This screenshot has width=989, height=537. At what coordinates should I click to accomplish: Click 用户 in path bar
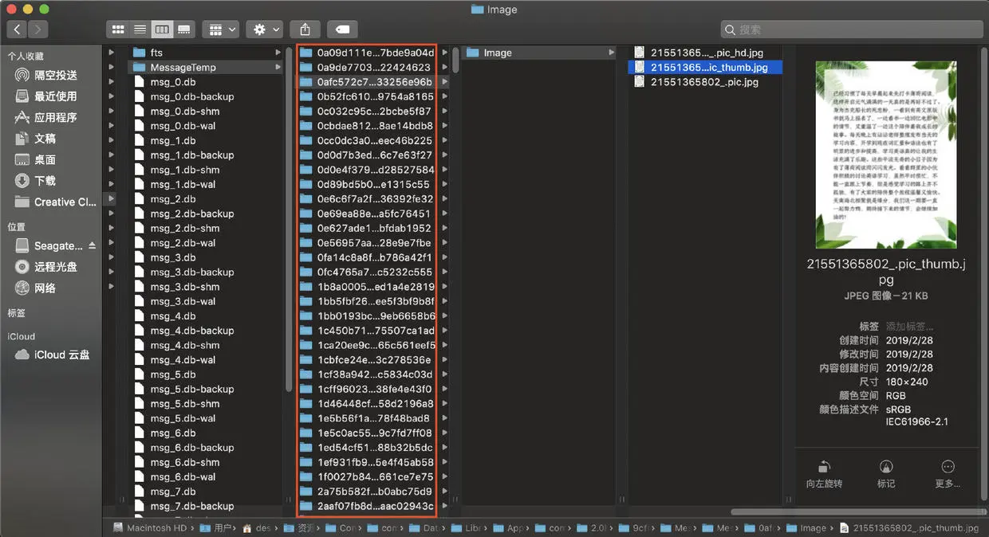coord(215,527)
